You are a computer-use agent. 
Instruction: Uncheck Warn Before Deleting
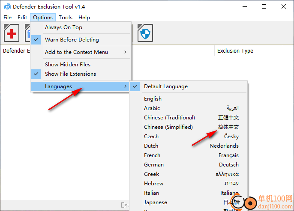click(x=81, y=40)
